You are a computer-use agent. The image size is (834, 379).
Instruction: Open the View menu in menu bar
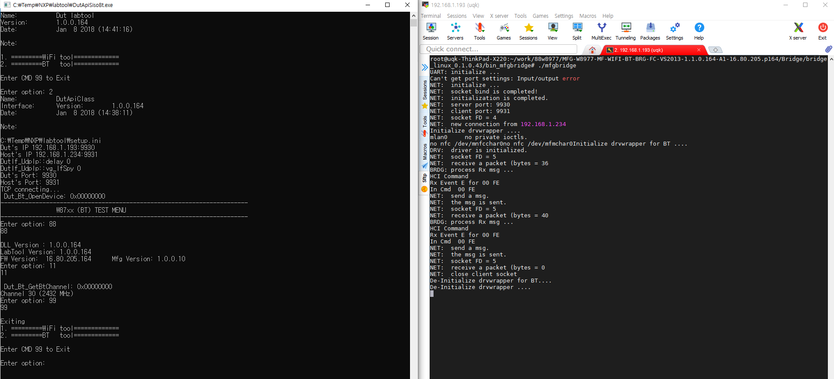[478, 16]
